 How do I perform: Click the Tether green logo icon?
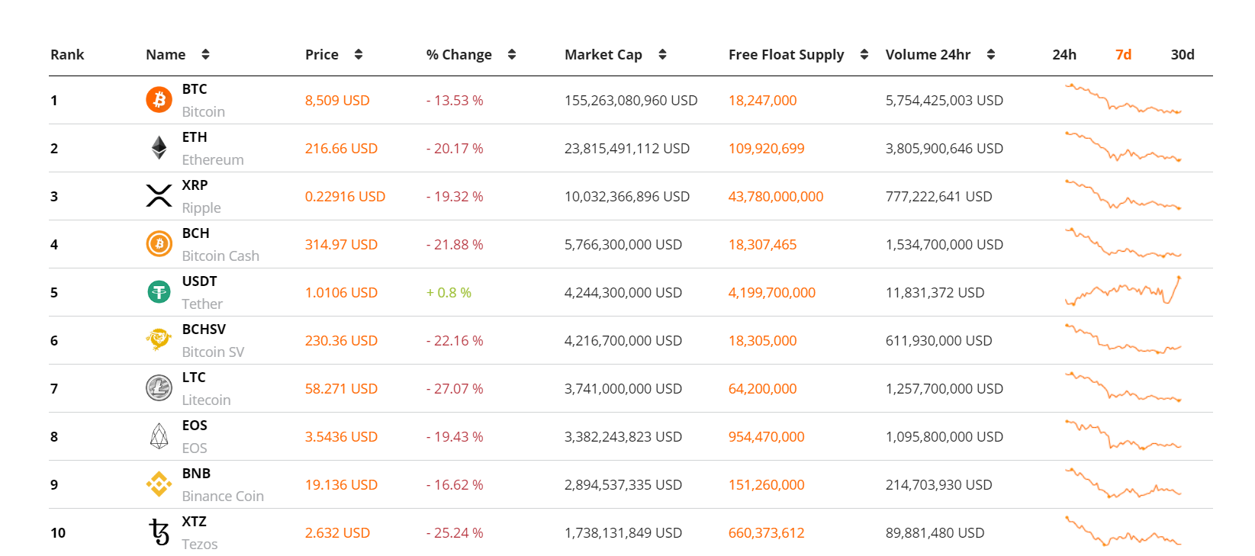click(159, 291)
